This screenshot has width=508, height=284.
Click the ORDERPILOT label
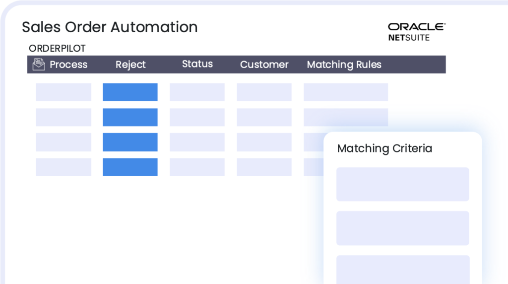(x=57, y=48)
